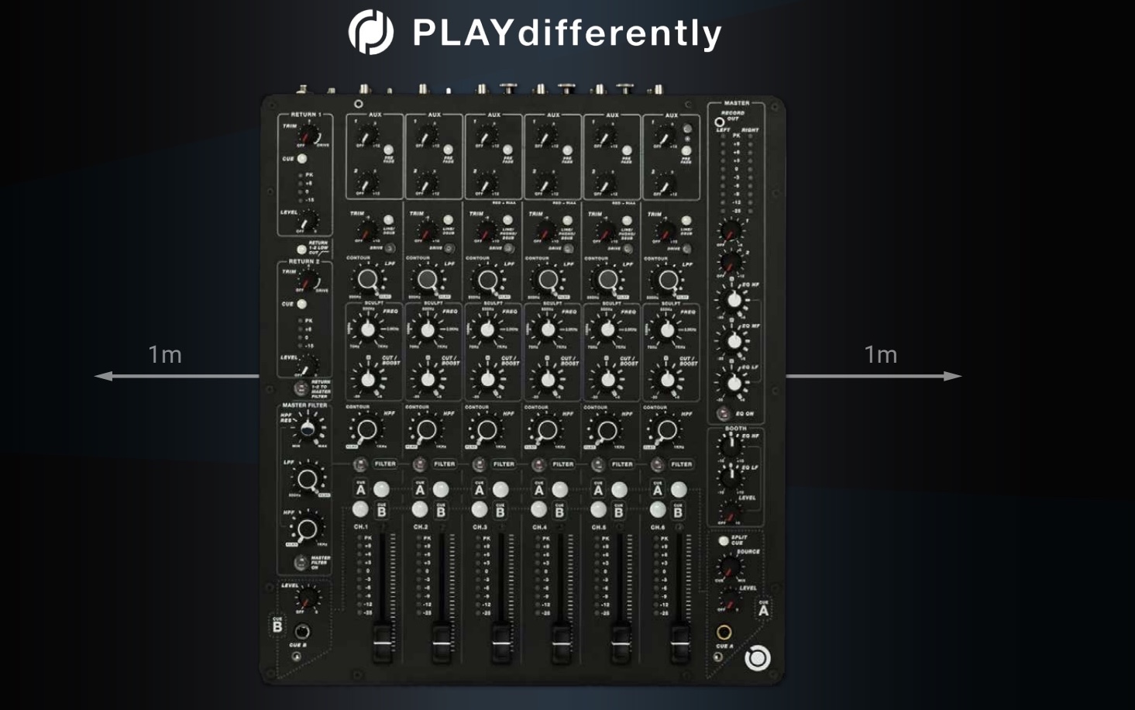Click the Booth EQ HF knob

point(730,444)
